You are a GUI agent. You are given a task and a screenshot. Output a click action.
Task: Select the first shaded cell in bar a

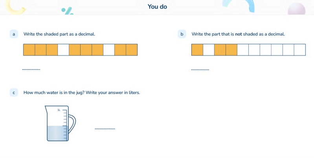29,50
